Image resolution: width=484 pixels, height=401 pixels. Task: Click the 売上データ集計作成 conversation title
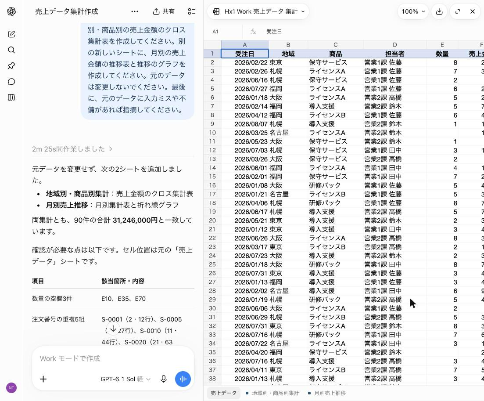click(x=67, y=11)
